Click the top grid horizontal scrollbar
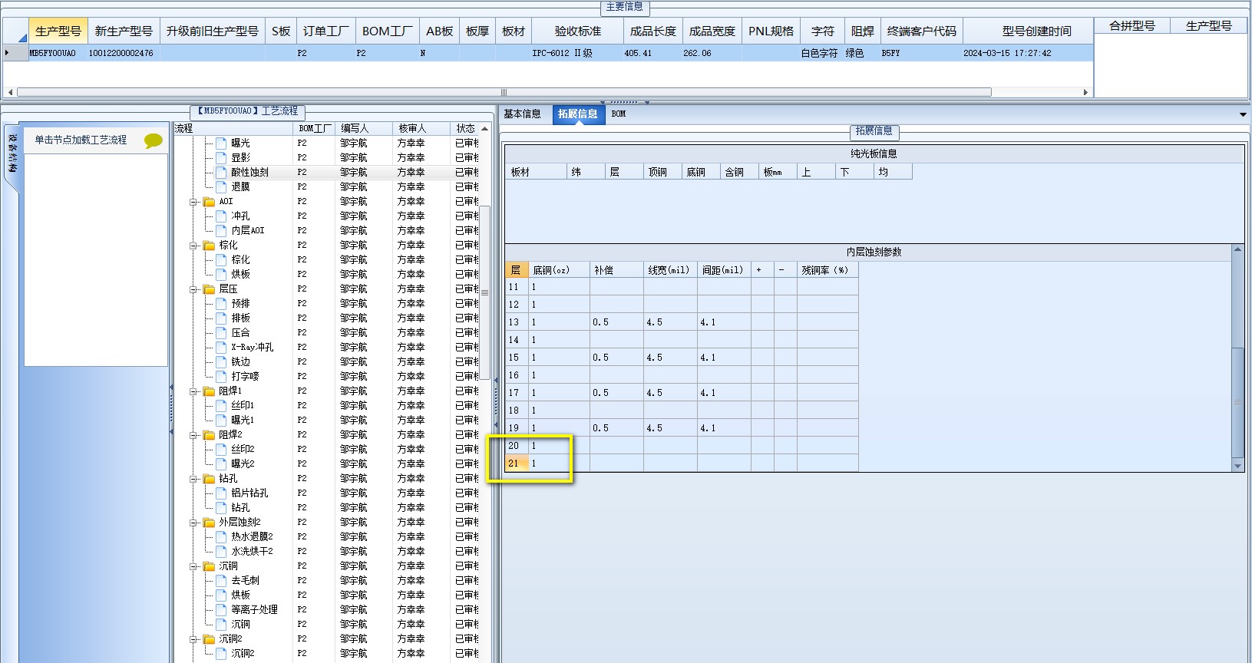 tap(504, 92)
